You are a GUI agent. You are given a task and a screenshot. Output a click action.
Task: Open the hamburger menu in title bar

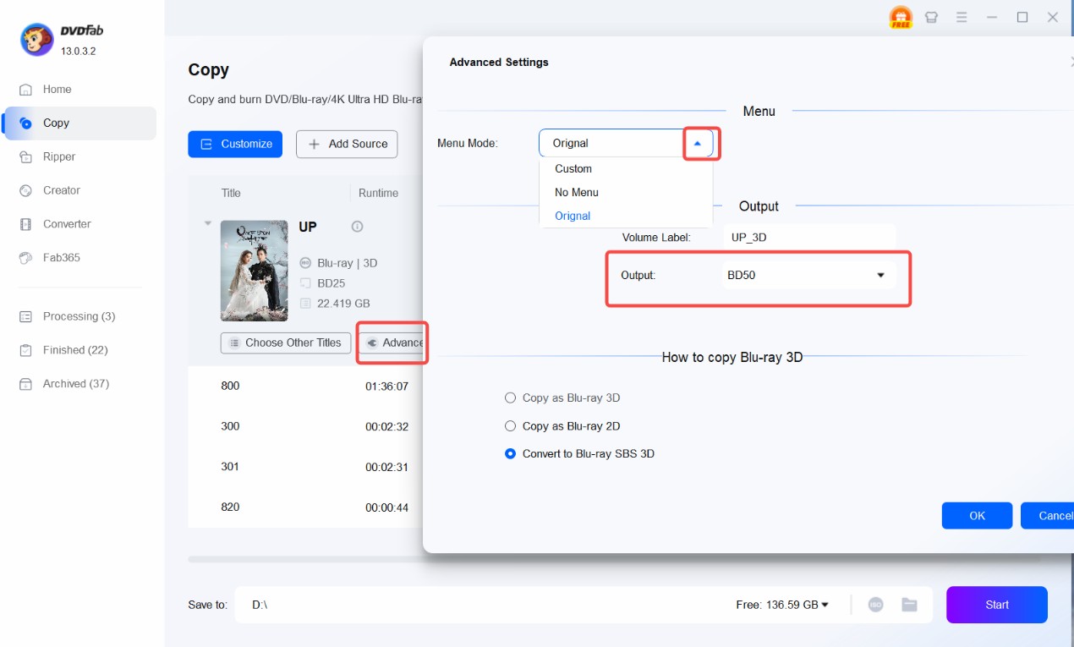(x=962, y=18)
